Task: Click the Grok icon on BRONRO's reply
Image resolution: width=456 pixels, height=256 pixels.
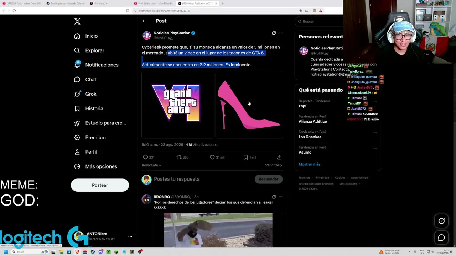Action: coord(274,197)
